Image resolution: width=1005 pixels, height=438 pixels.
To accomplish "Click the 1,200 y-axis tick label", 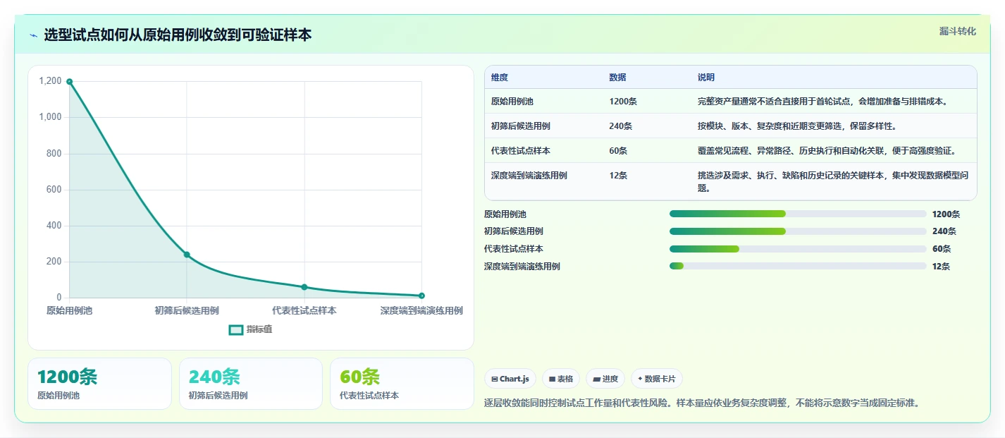I will pos(51,81).
